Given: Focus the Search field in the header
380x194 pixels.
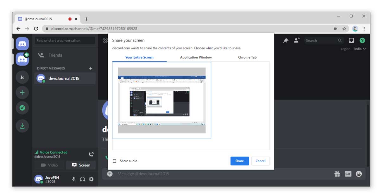Looking at the screenshot, I should click(324, 41).
